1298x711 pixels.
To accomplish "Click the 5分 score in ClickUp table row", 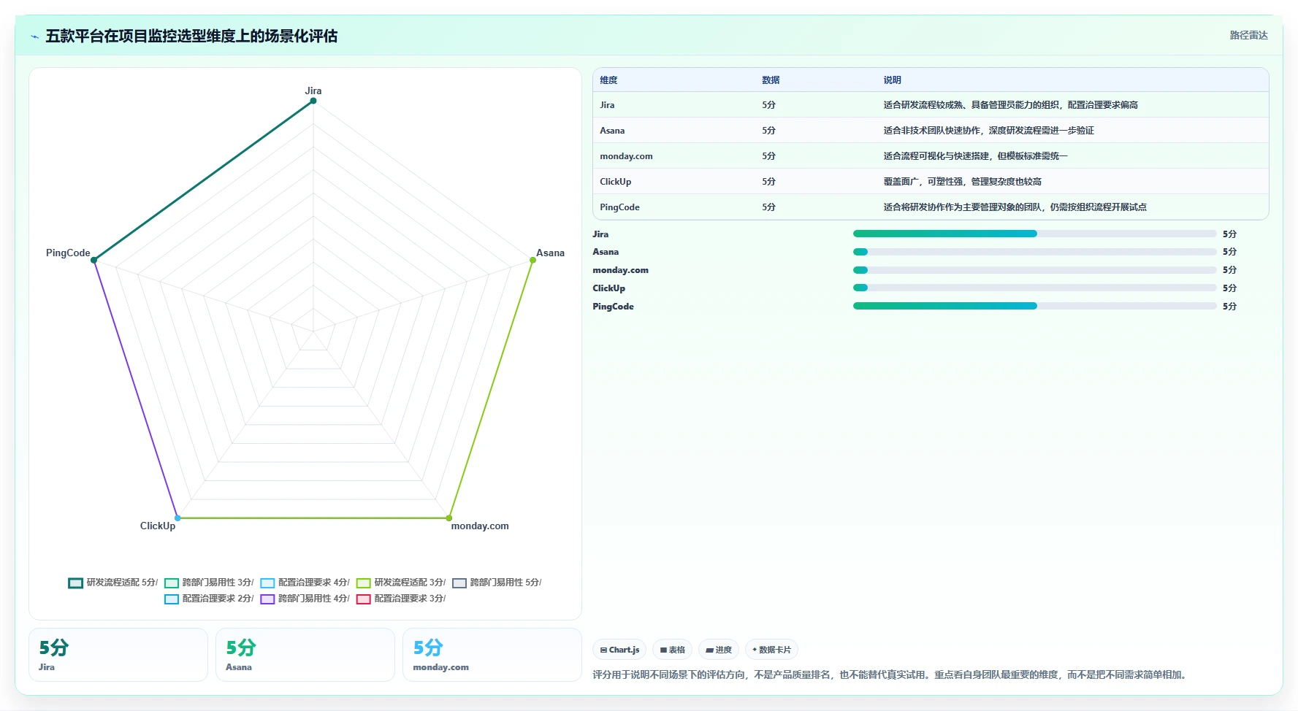I will coord(768,182).
